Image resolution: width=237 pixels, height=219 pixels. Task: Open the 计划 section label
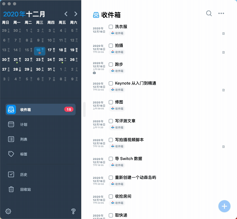tap(24, 124)
